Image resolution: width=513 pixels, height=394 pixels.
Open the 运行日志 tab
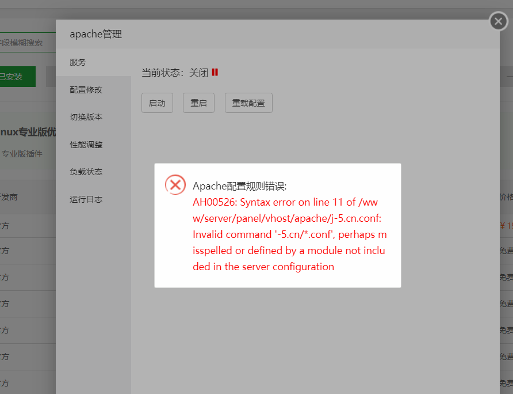click(94, 199)
